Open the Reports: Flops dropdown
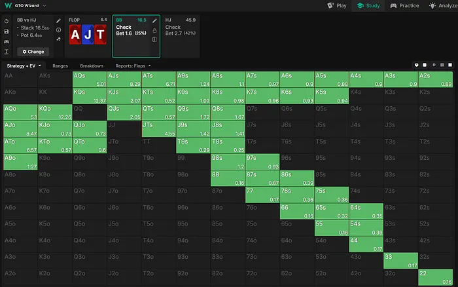 pos(134,66)
